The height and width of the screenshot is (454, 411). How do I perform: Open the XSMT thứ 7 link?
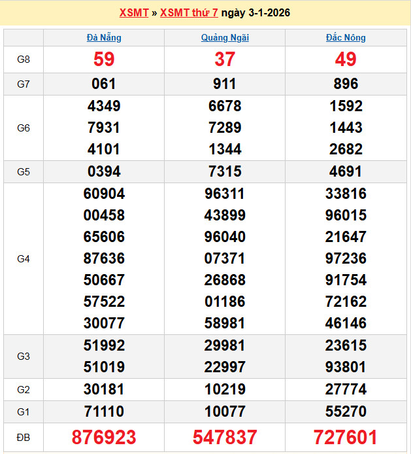pos(189,13)
